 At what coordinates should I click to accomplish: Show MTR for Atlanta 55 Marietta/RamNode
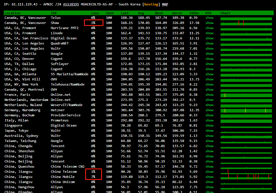point(209,74)
